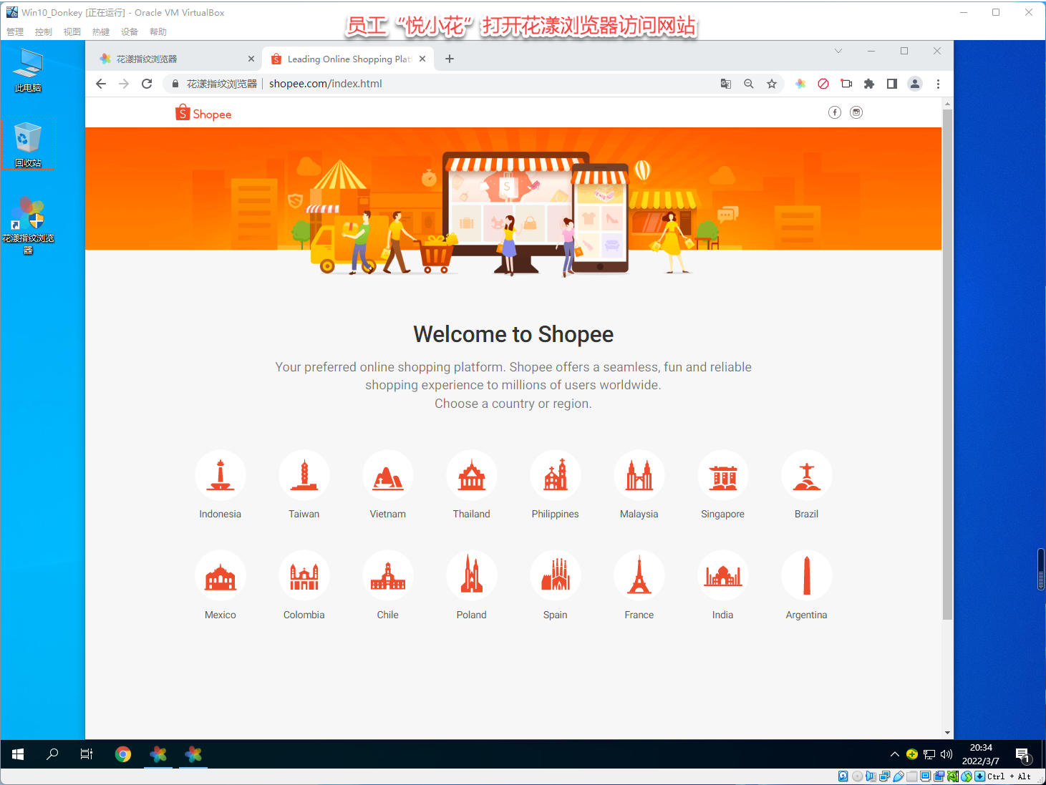Open the screen capture extension icon

846,84
